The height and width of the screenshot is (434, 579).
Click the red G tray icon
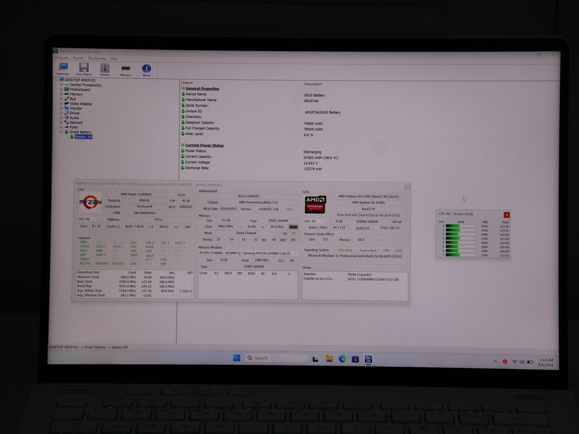click(505, 362)
